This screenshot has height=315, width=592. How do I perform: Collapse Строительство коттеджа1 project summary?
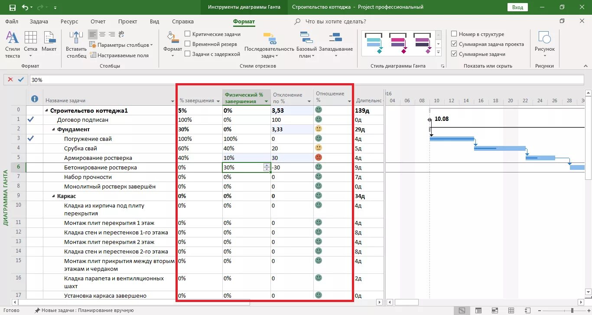[x=47, y=110]
